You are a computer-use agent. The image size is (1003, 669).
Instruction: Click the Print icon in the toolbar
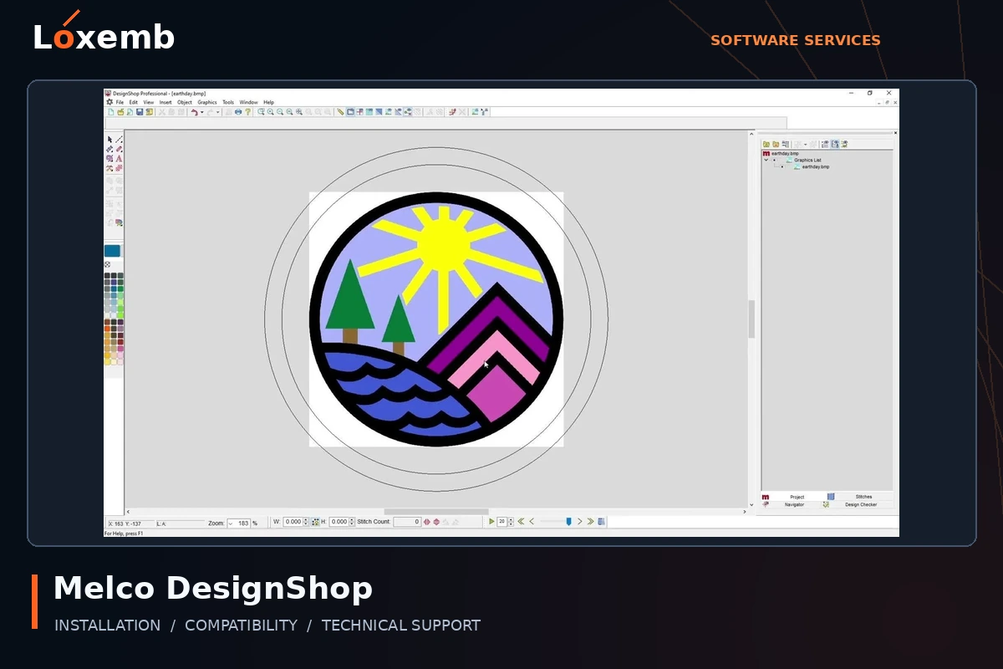pyautogui.click(x=238, y=112)
